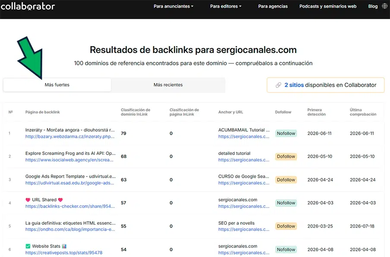
Task: Click title Explore Screaming Frog and its AI API
Action: coord(70,153)
